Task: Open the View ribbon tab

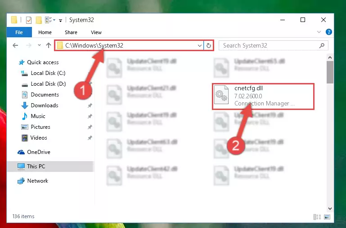Action: click(96, 32)
